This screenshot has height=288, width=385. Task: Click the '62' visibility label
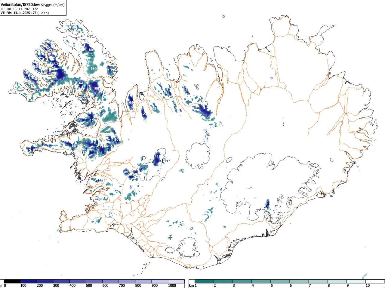(56, 63)
